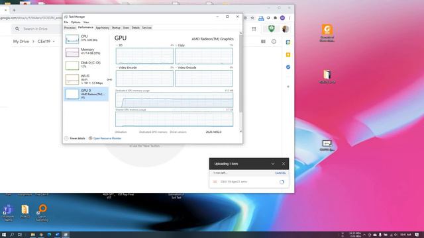Open Calendar in Drive side panel

288,42
